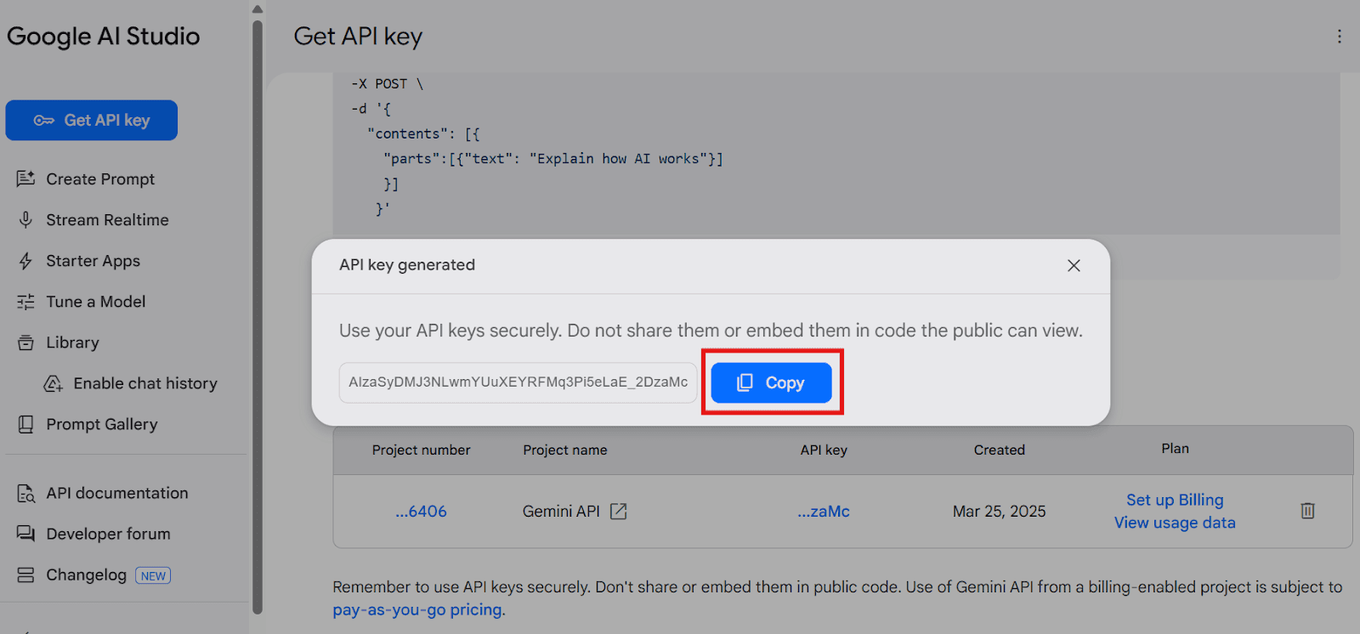1360x634 pixels.
Task: Click the Enable chat history icon
Action: 53,383
